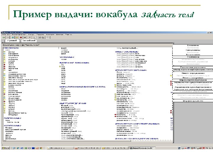Select размеры зада in nouns list
The height and width of the screenshot is (160, 213).
[125, 135]
